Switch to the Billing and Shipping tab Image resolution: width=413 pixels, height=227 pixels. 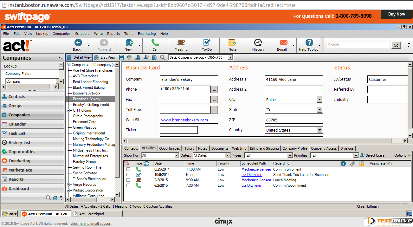(x=264, y=148)
